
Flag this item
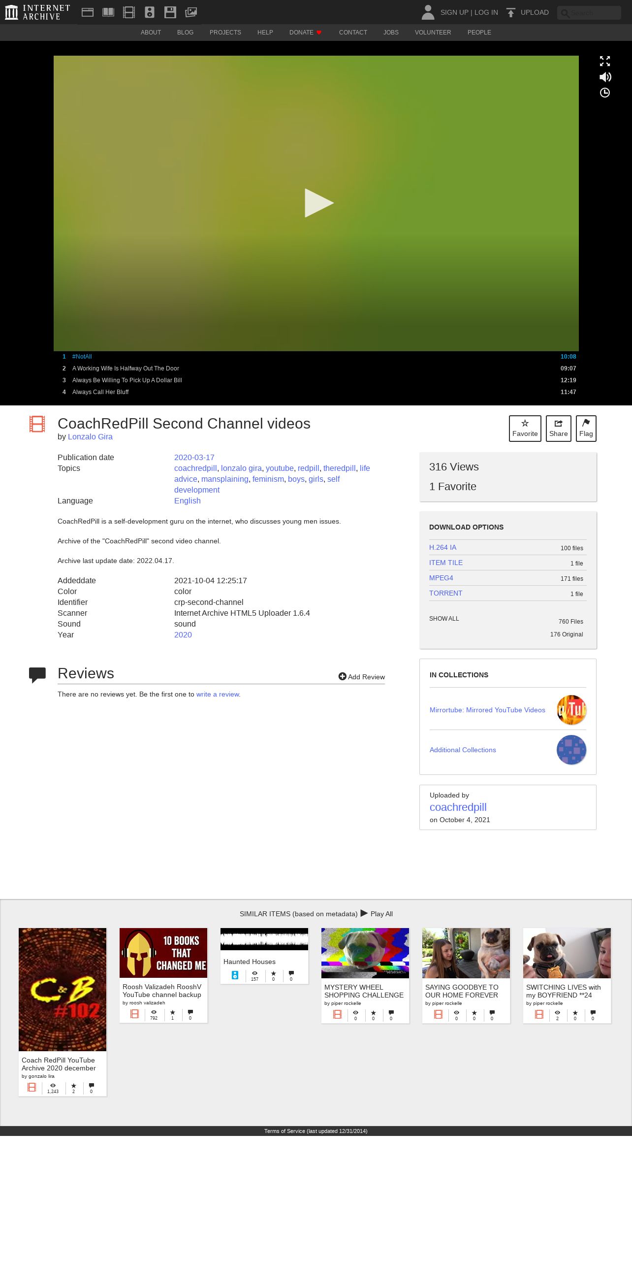[x=586, y=429]
